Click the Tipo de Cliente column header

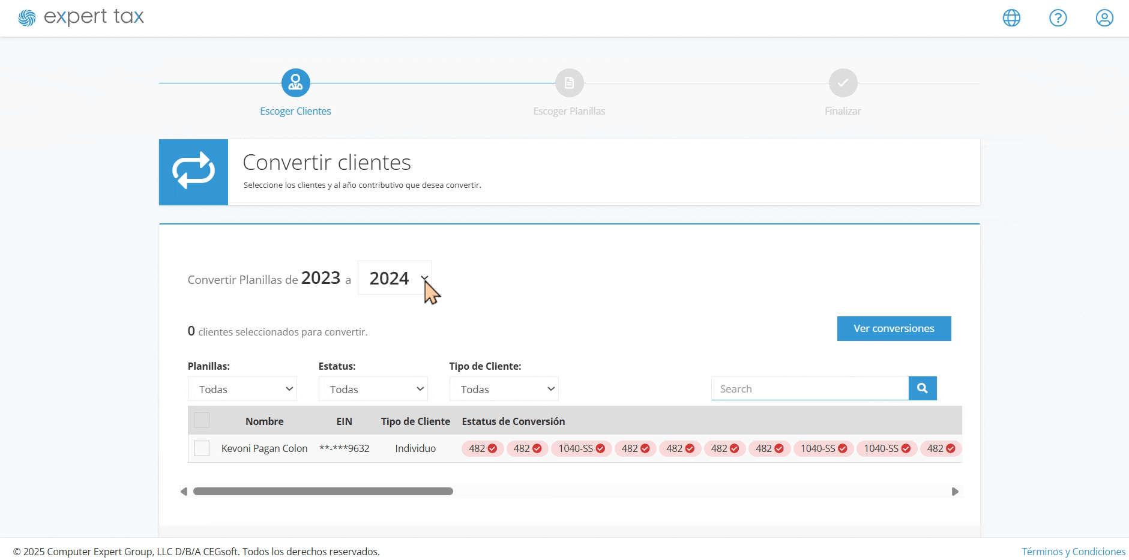[415, 421]
